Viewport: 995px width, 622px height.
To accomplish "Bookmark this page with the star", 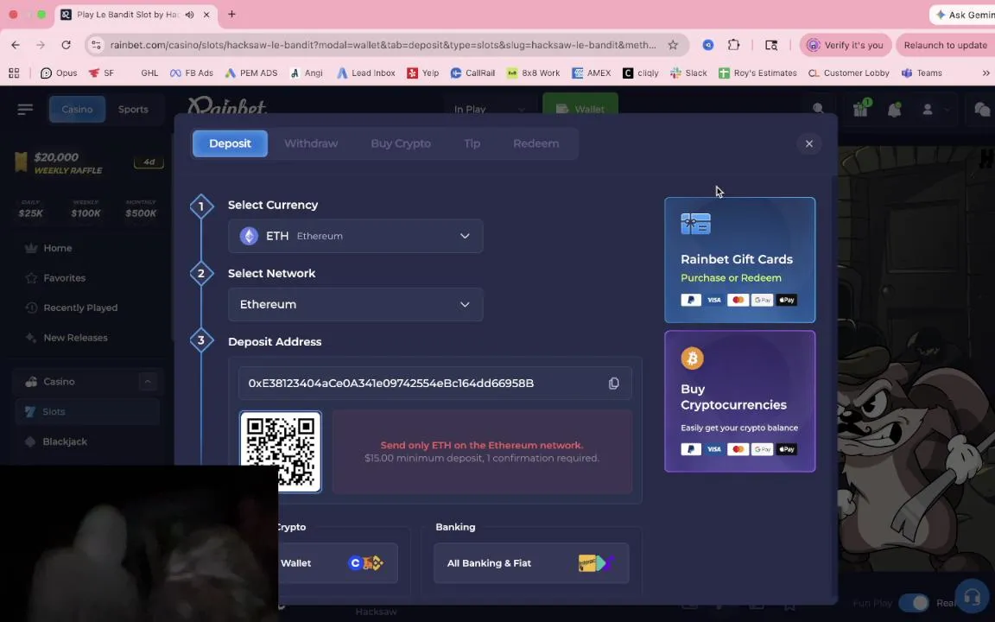I will point(673,45).
